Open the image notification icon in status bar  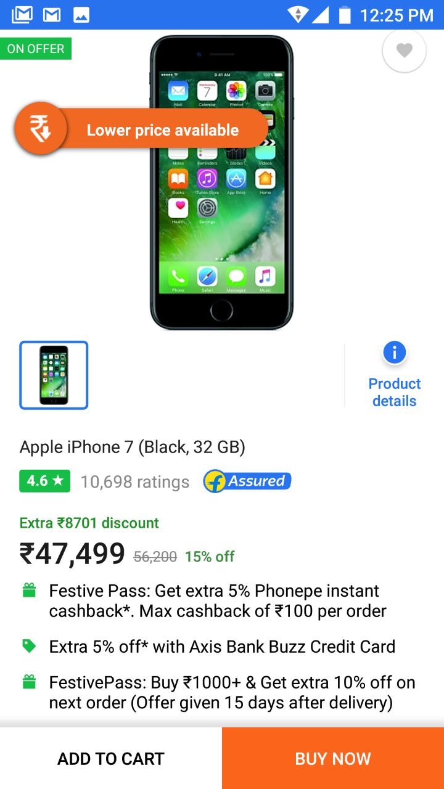tap(81, 15)
